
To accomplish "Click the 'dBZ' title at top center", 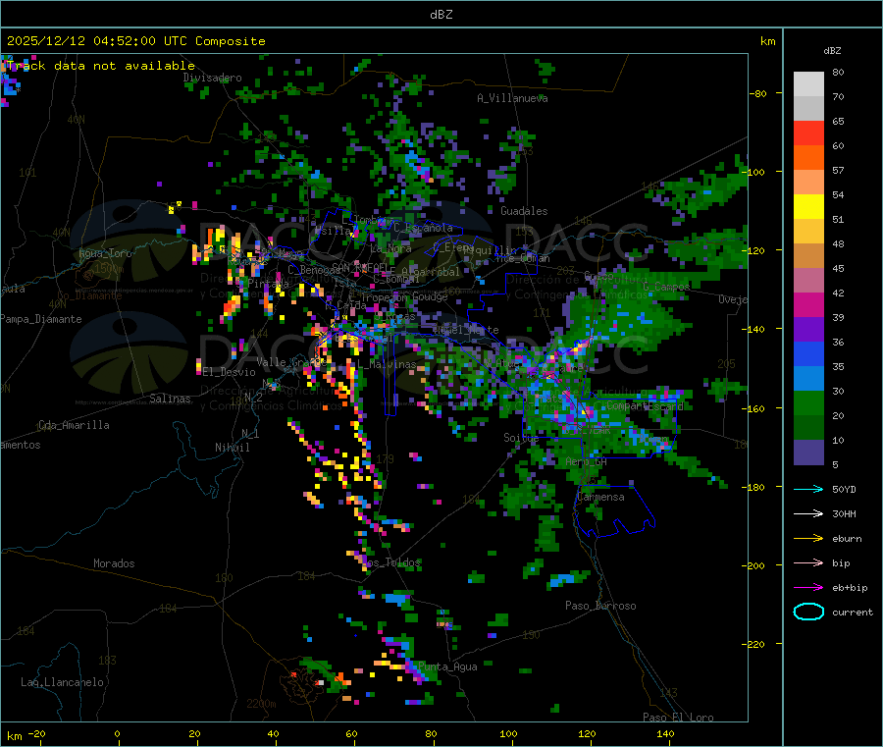I will [x=441, y=14].
